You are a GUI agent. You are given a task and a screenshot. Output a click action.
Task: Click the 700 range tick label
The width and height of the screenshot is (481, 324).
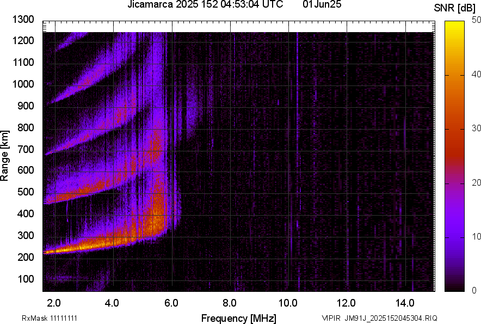(x=26, y=149)
